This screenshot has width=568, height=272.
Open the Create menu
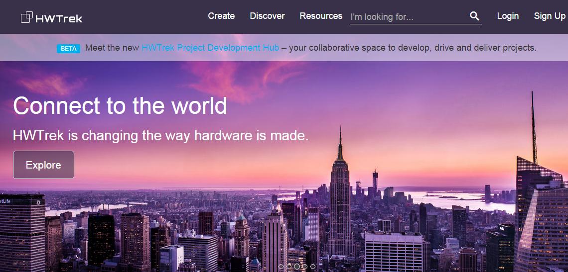click(221, 16)
